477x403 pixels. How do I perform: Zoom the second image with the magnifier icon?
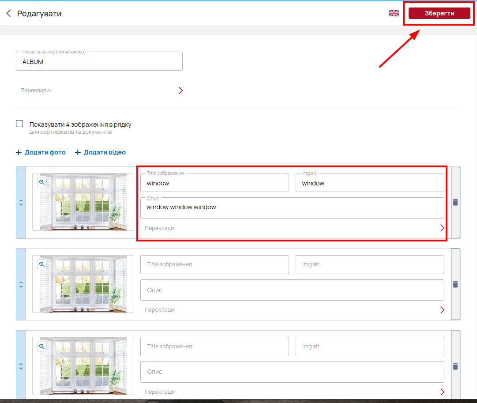[42, 264]
